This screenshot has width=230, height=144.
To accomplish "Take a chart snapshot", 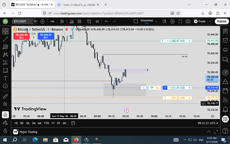I will (x=188, y=21).
